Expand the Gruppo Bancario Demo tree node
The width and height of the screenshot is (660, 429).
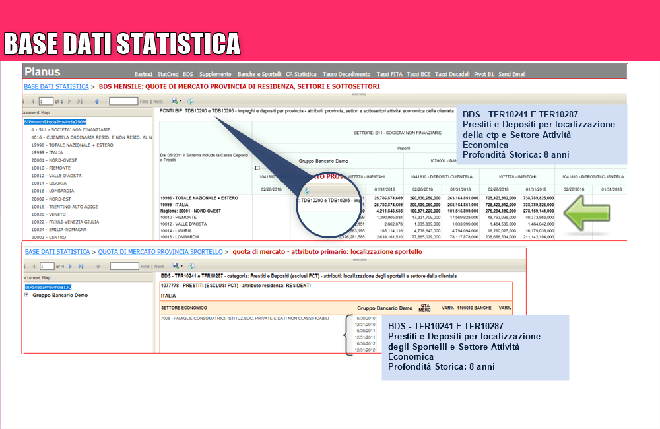(26, 295)
